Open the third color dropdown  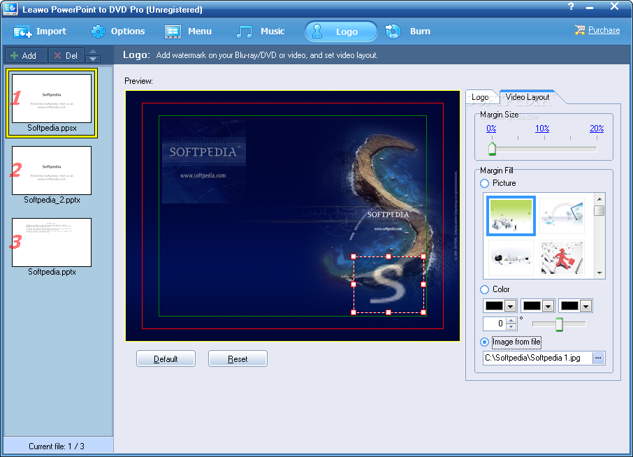pos(585,306)
